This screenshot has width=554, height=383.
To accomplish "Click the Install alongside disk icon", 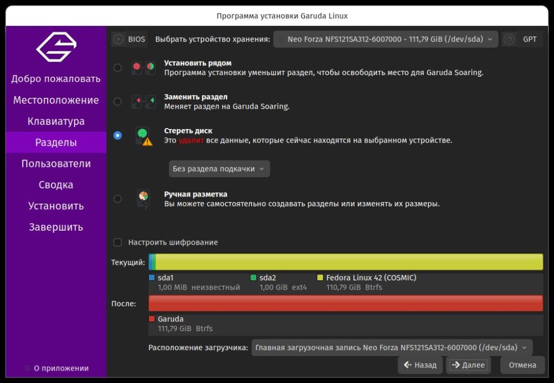I will pos(143,68).
